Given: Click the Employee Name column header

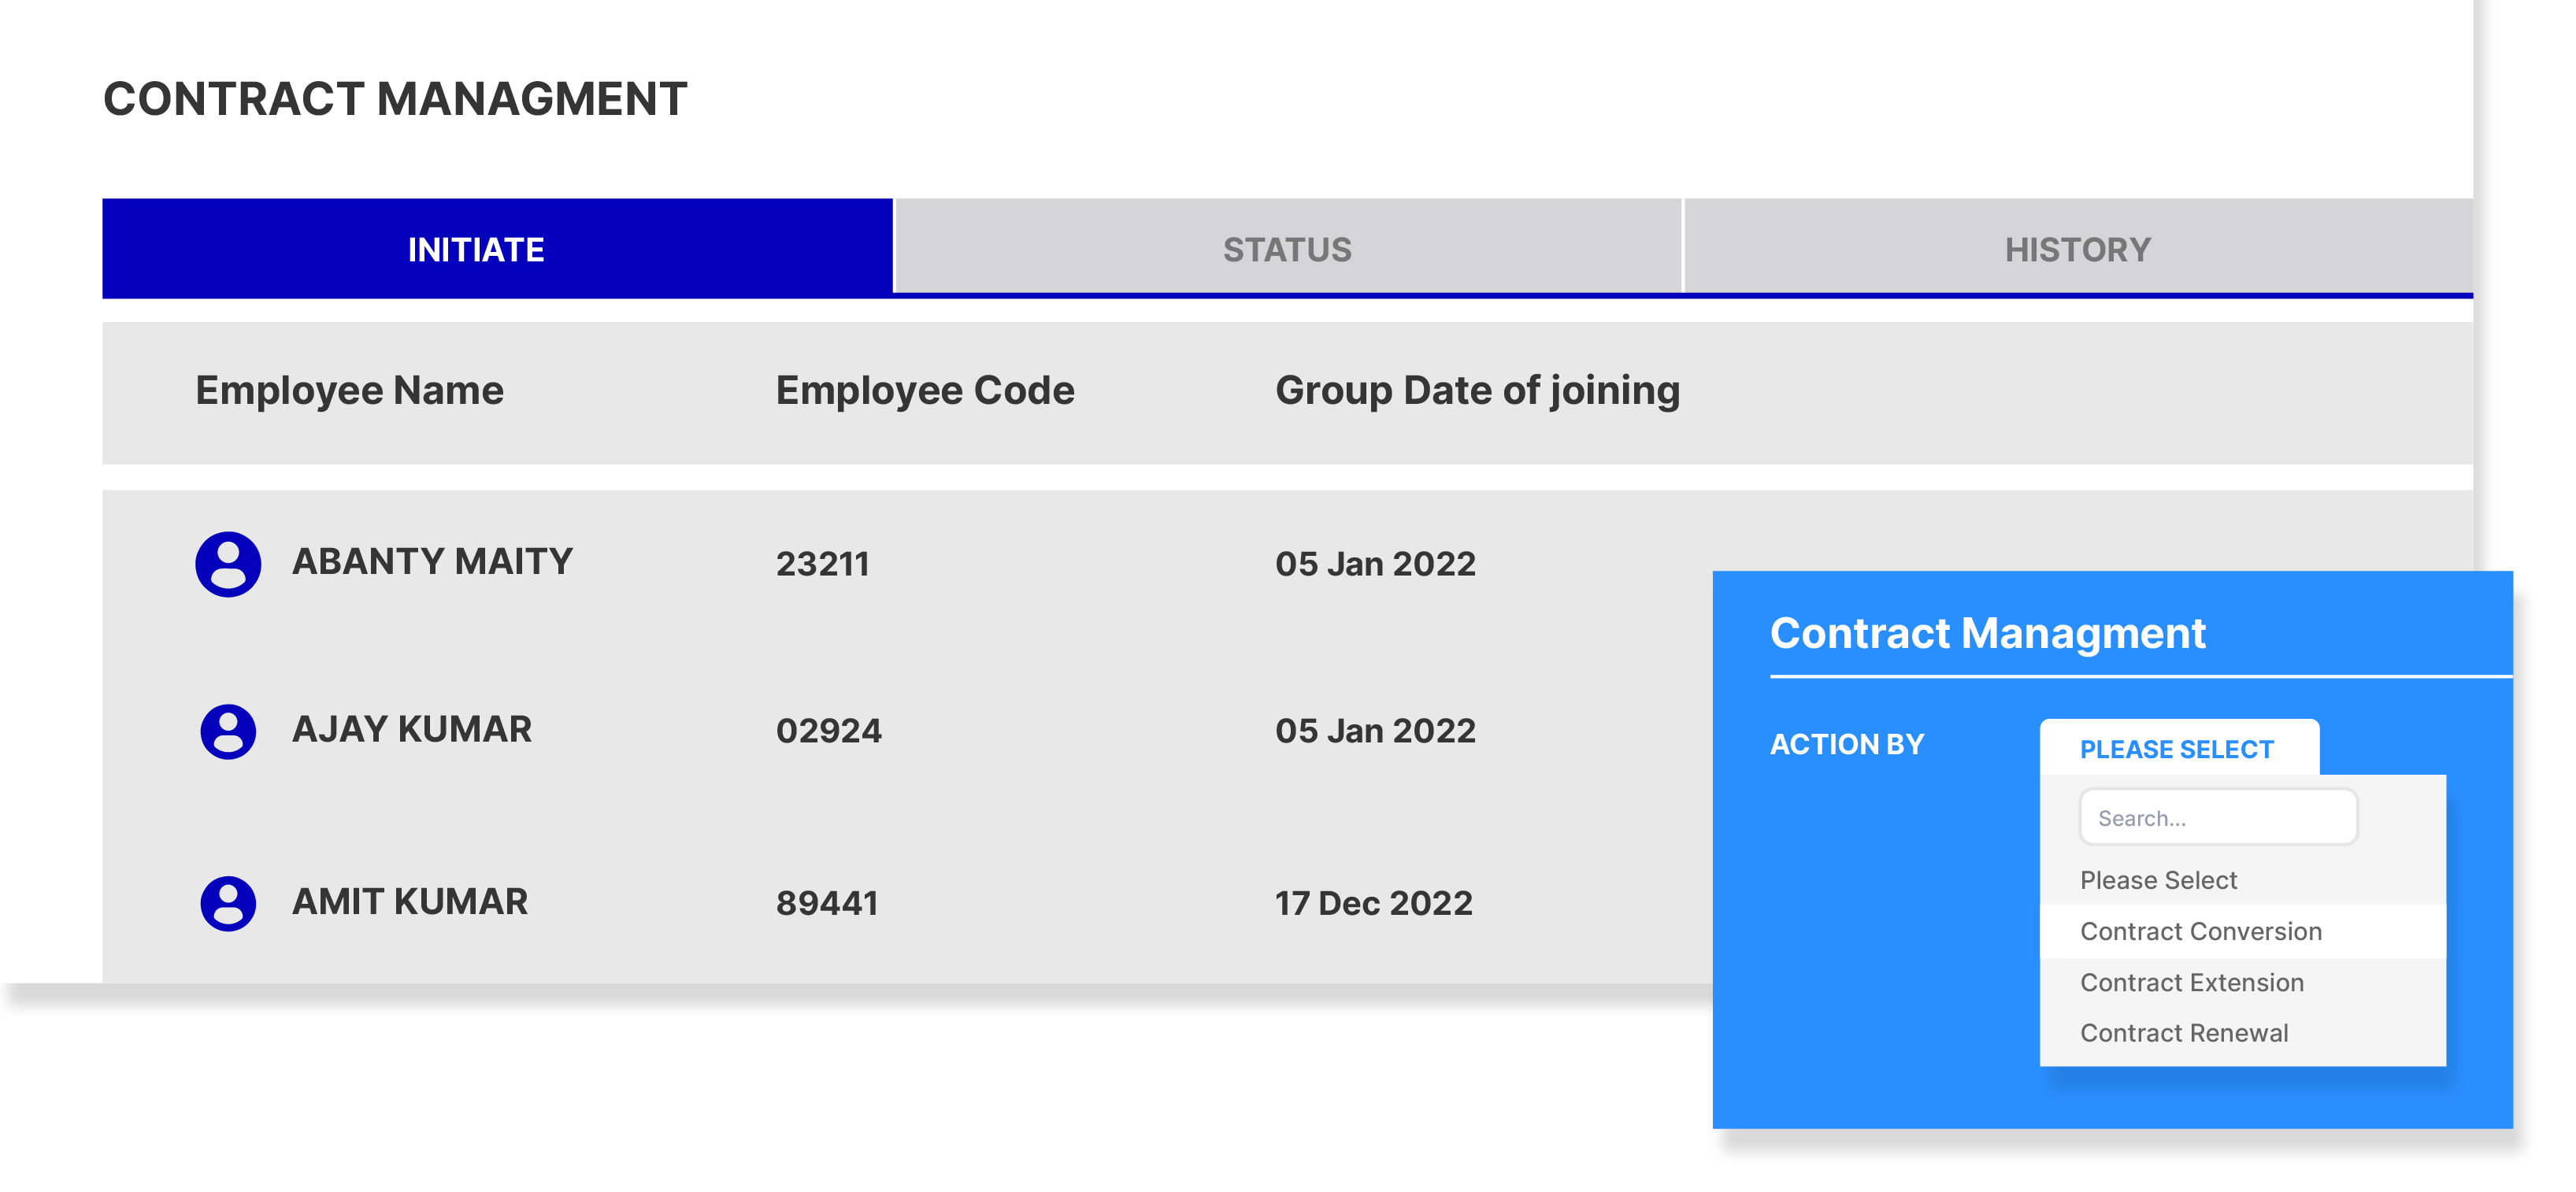Looking at the screenshot, I should [x=349, y=390].
